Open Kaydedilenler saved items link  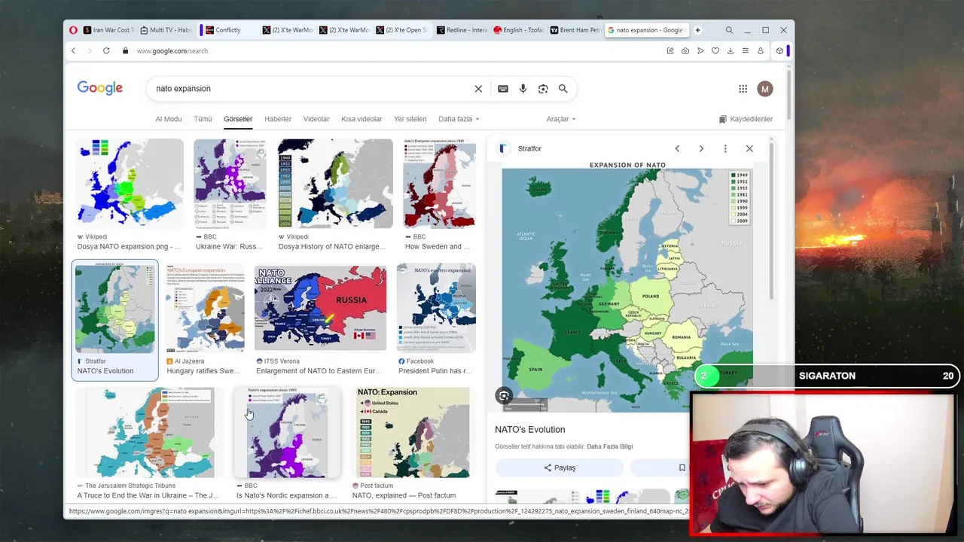pyautogui.click(x=746, y=119)
